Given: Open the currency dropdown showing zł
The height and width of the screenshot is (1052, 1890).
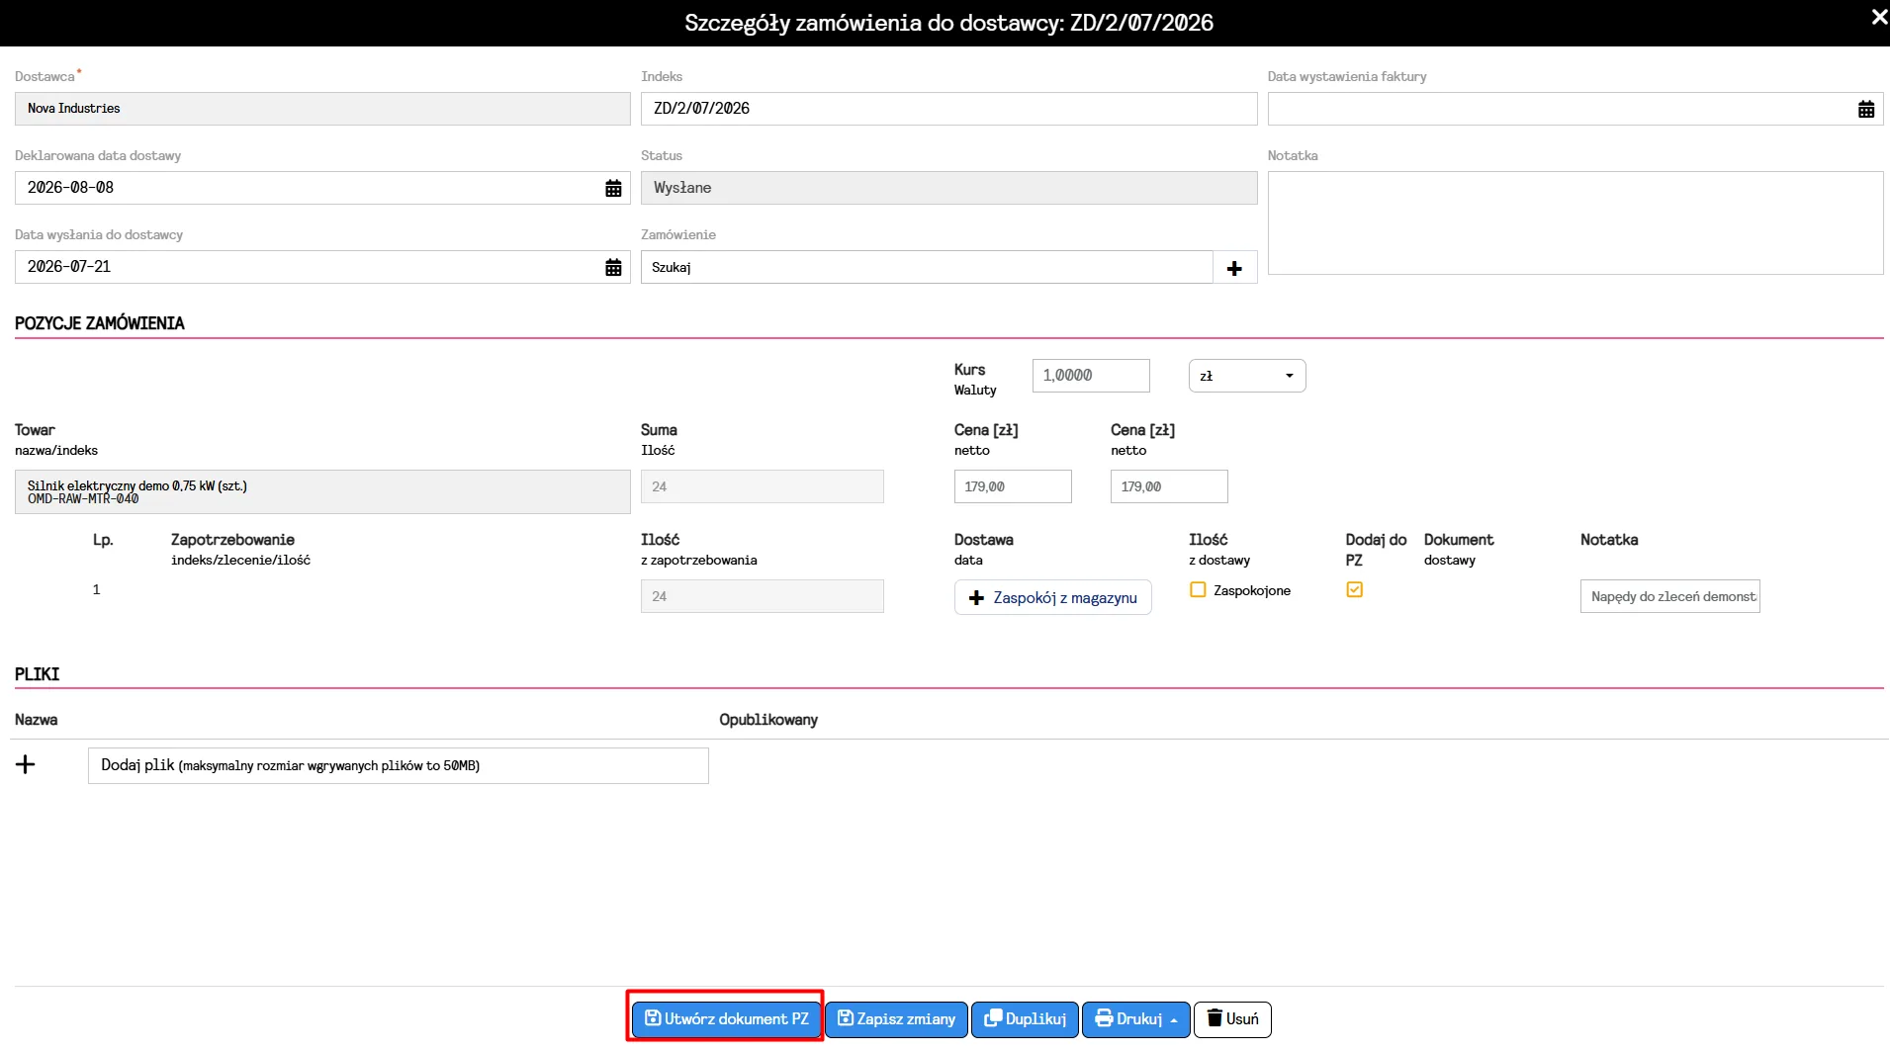Looking at the screenshot, I should (1247, 376).
